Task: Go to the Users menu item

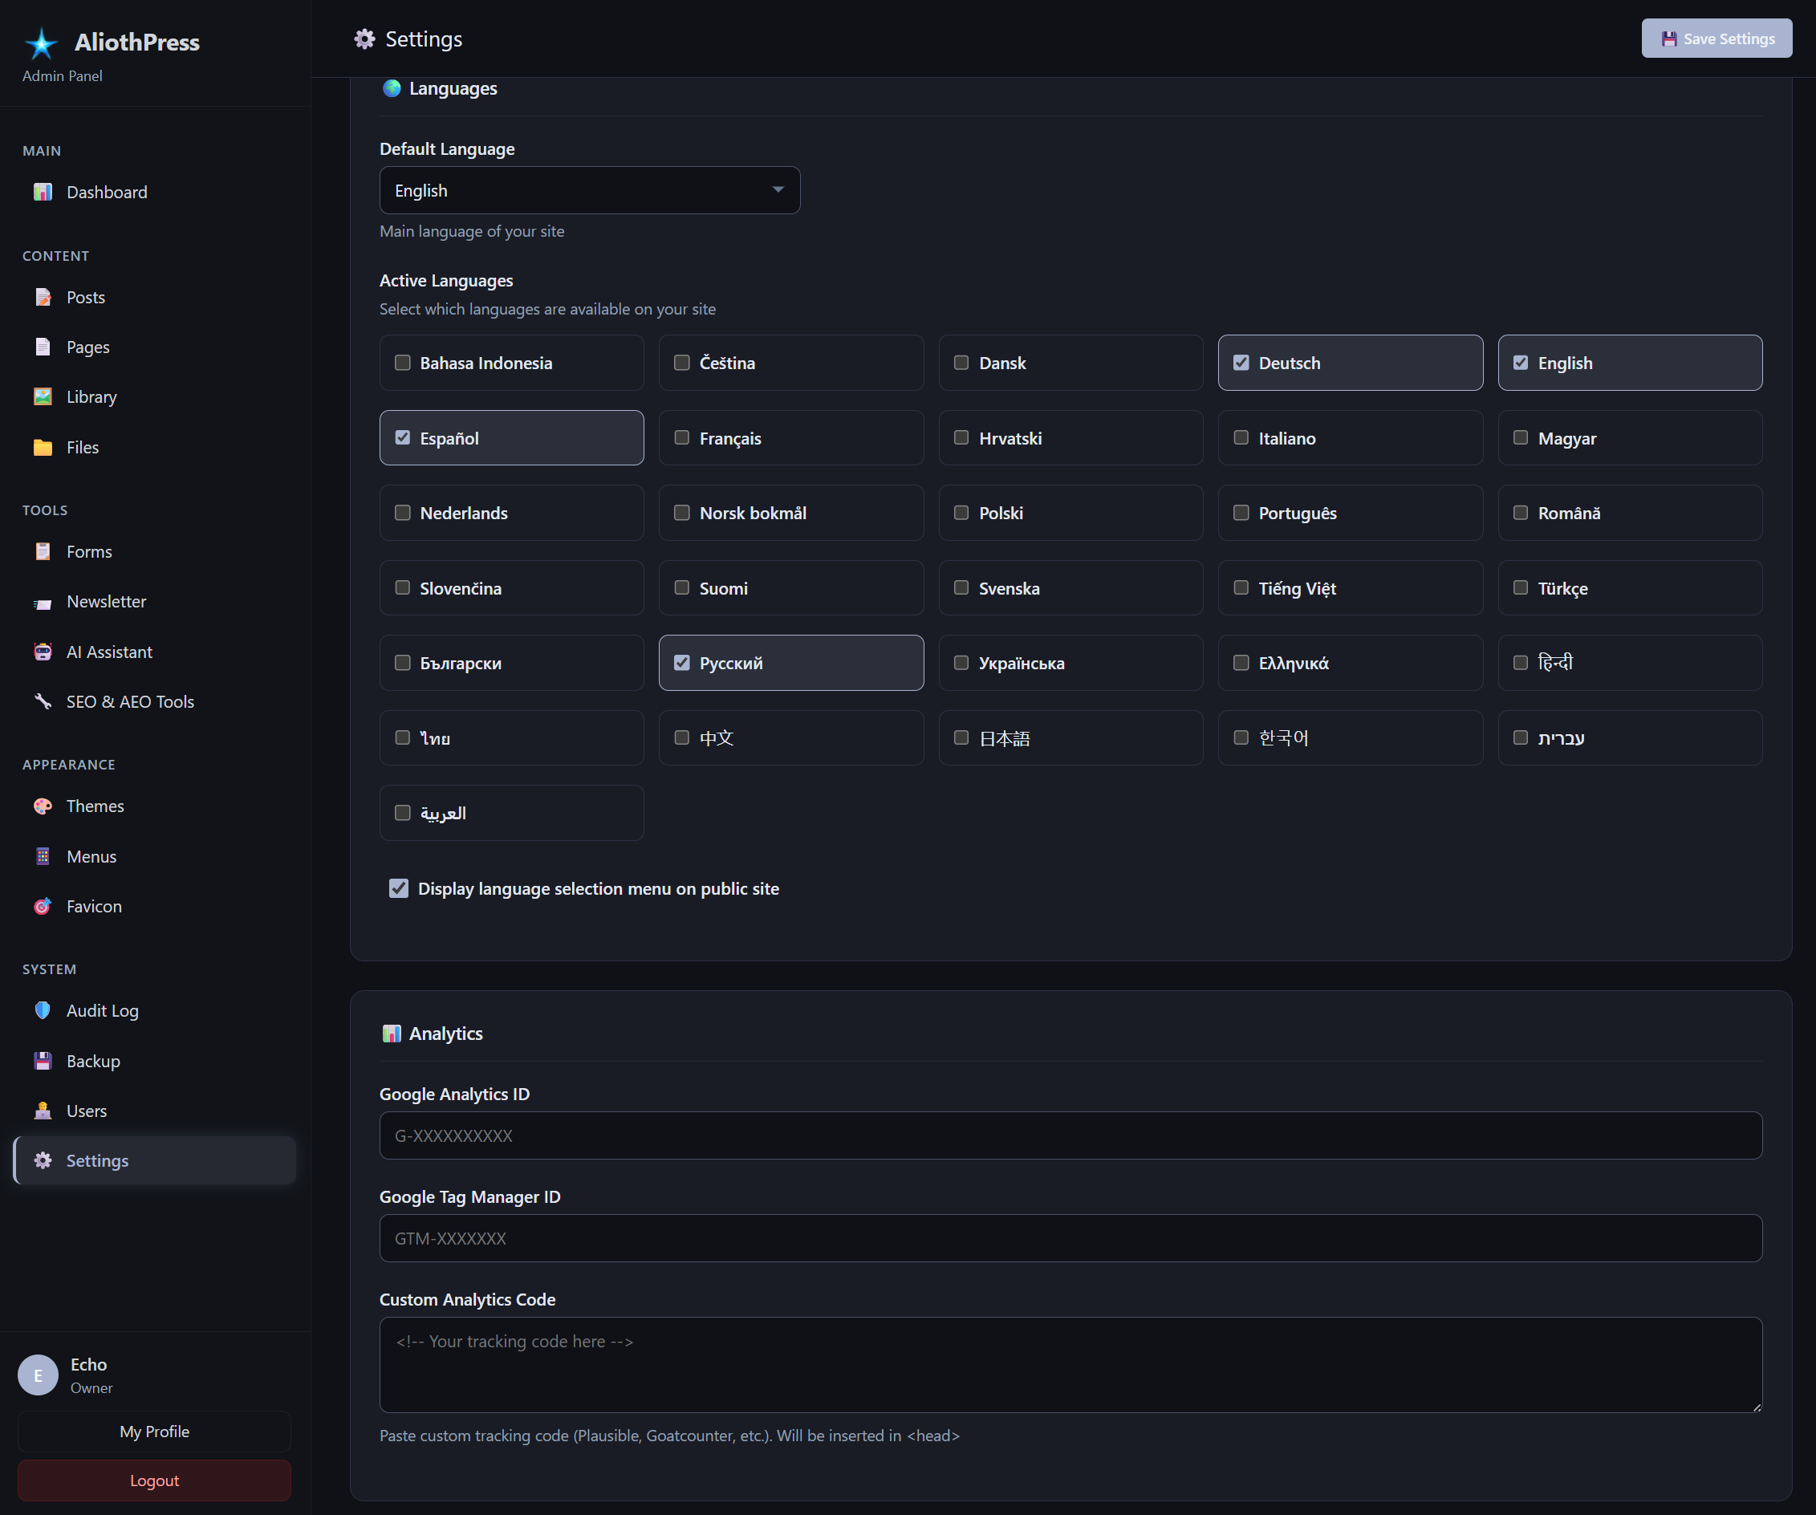Action: coord(87,1111)
